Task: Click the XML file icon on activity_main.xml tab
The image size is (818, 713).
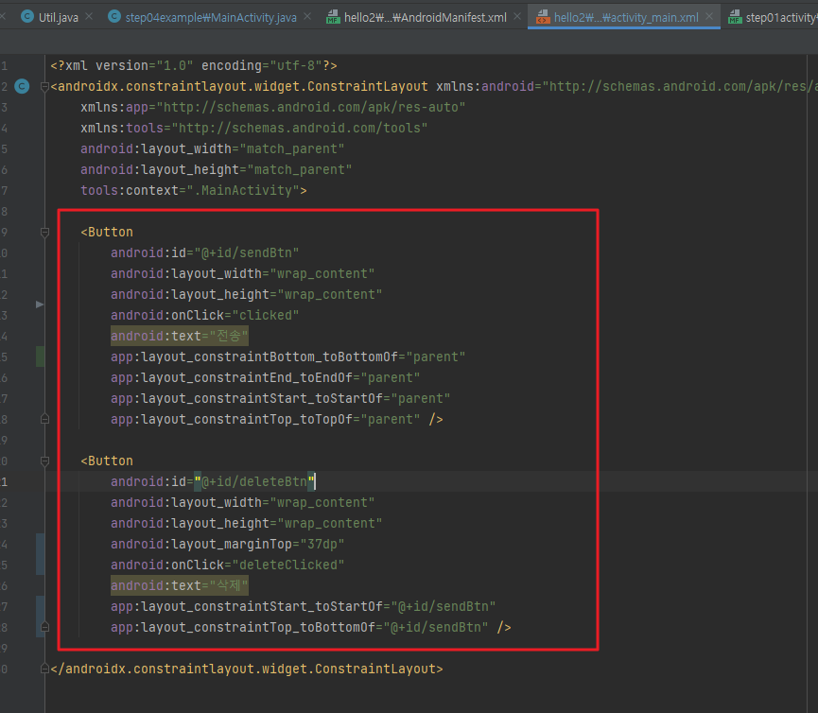Action: 545,16
